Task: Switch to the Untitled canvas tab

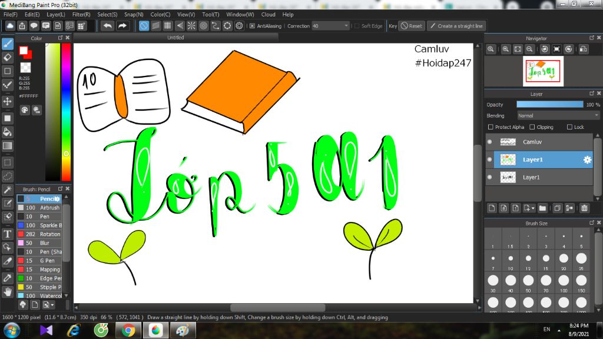Action: [x=175, y=37]
